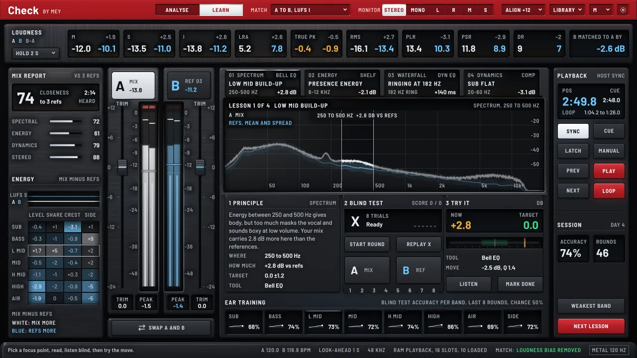This screenshot has height=358, width=637.
Task: Open the 01 Spectrum lesson tab
Action: [x=262, y=84]
